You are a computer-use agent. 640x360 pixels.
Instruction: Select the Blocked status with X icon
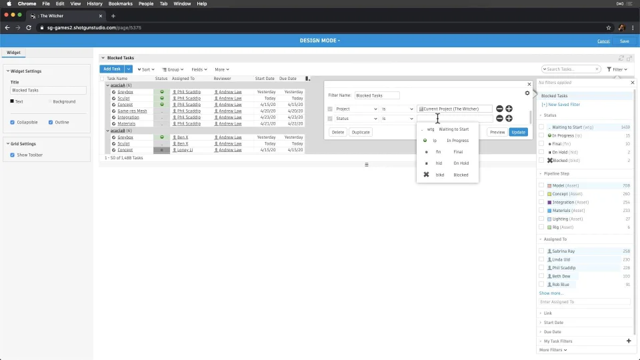(x=447, y=175)
